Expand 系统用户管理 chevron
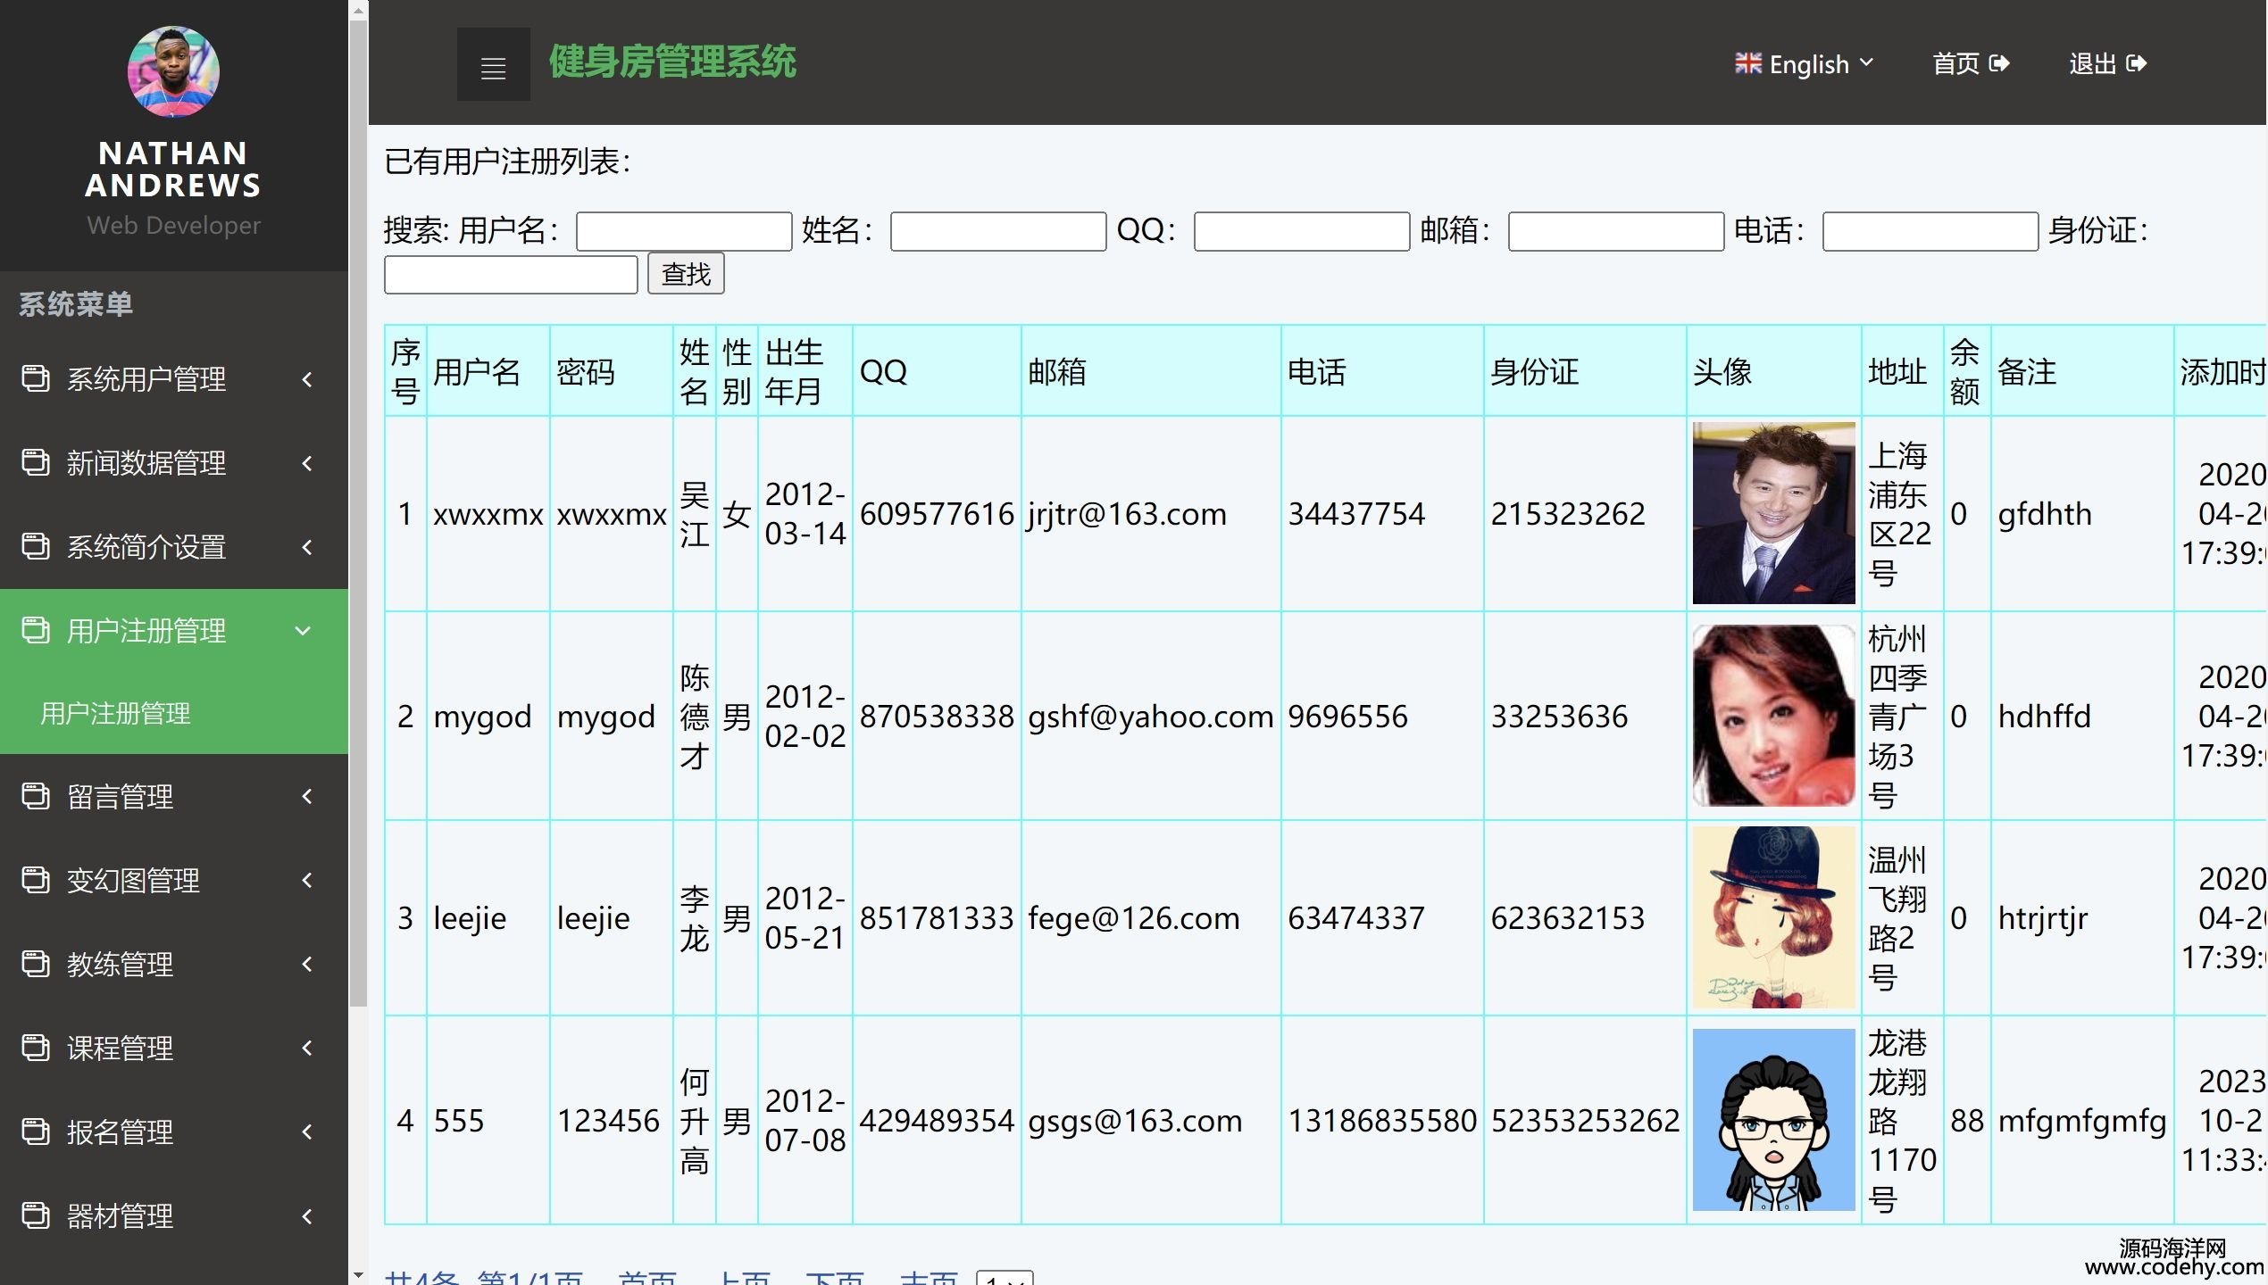The image size is (2268, 1285). tap(307, 379)
